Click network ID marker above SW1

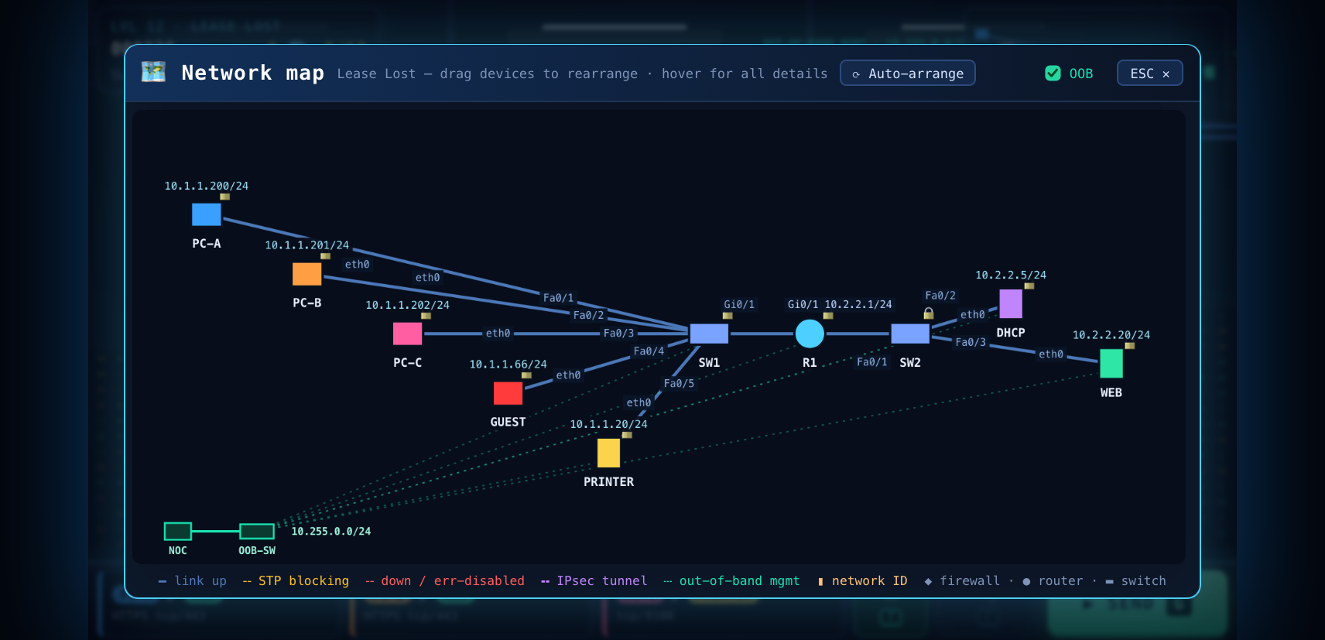coord(728,316)
